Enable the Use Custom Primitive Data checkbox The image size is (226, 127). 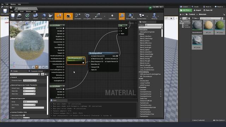tap(24, 115)
